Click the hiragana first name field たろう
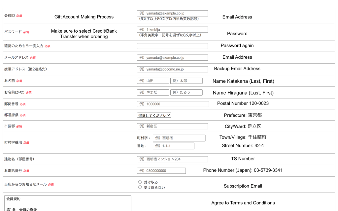Screen dimensions: 338x211 tap(186, 92)
